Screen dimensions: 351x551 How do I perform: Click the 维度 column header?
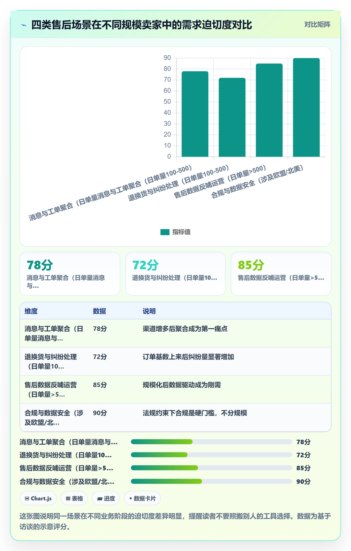[x=31, y=311]
